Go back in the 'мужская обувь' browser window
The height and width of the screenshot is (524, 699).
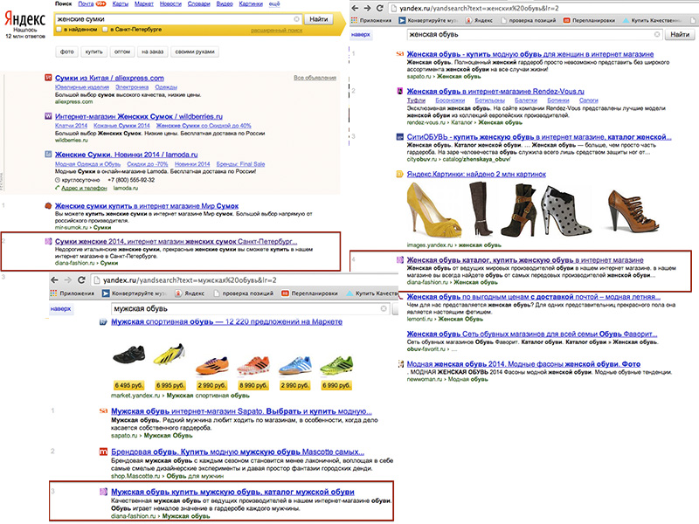pos(54,279)
